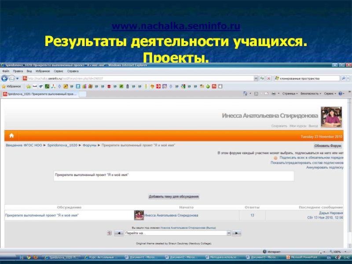
Task: Switch to Курс: Актуальные taskbar window
Action: pyautogui.click(x=101, y=257)
